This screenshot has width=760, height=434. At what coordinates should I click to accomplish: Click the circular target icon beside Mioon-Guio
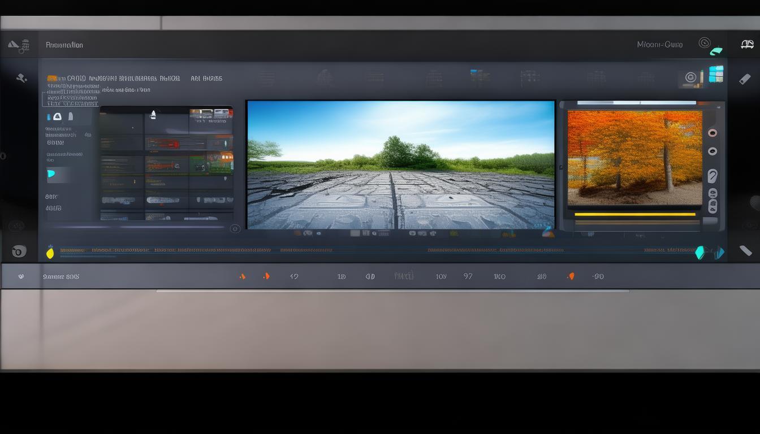(x=704, y=42)
